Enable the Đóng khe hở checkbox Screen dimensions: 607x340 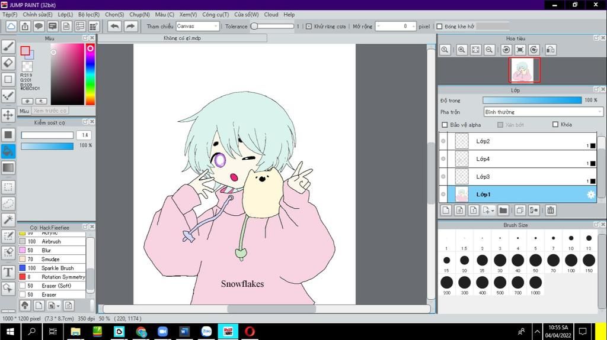tap(439, 26)
